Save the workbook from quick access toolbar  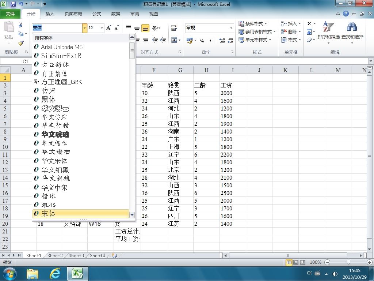pyautogui.click(x=13, y=4)
